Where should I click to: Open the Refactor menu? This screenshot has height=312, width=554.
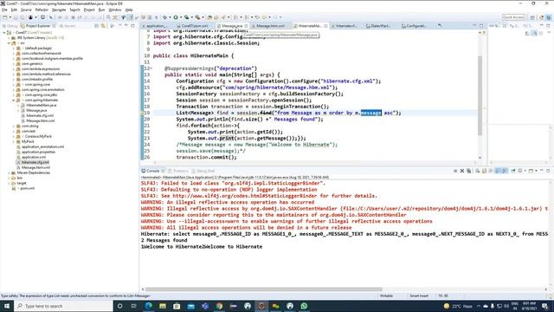pyautogui.click(x=42, y=10)
